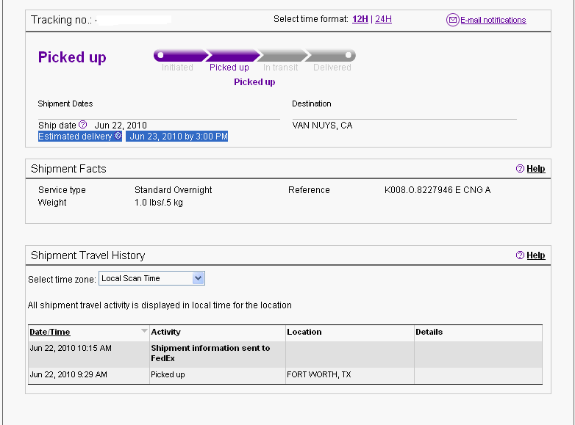The height and width of the screenshot is (425, 575).
Task: Open Help link in Shipment Facts
Action: point(536,169)
